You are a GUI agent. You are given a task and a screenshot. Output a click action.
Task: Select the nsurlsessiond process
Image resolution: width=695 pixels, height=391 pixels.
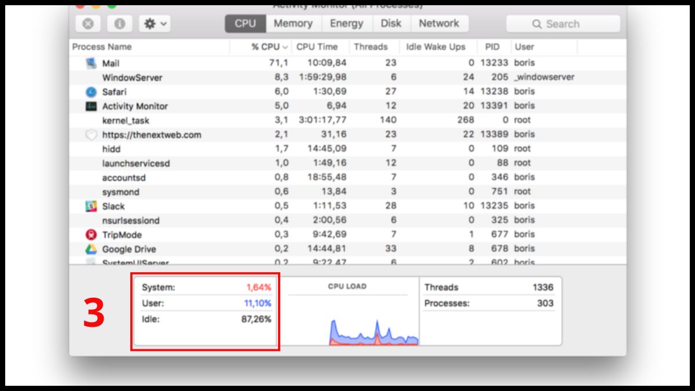pos(131,220)
